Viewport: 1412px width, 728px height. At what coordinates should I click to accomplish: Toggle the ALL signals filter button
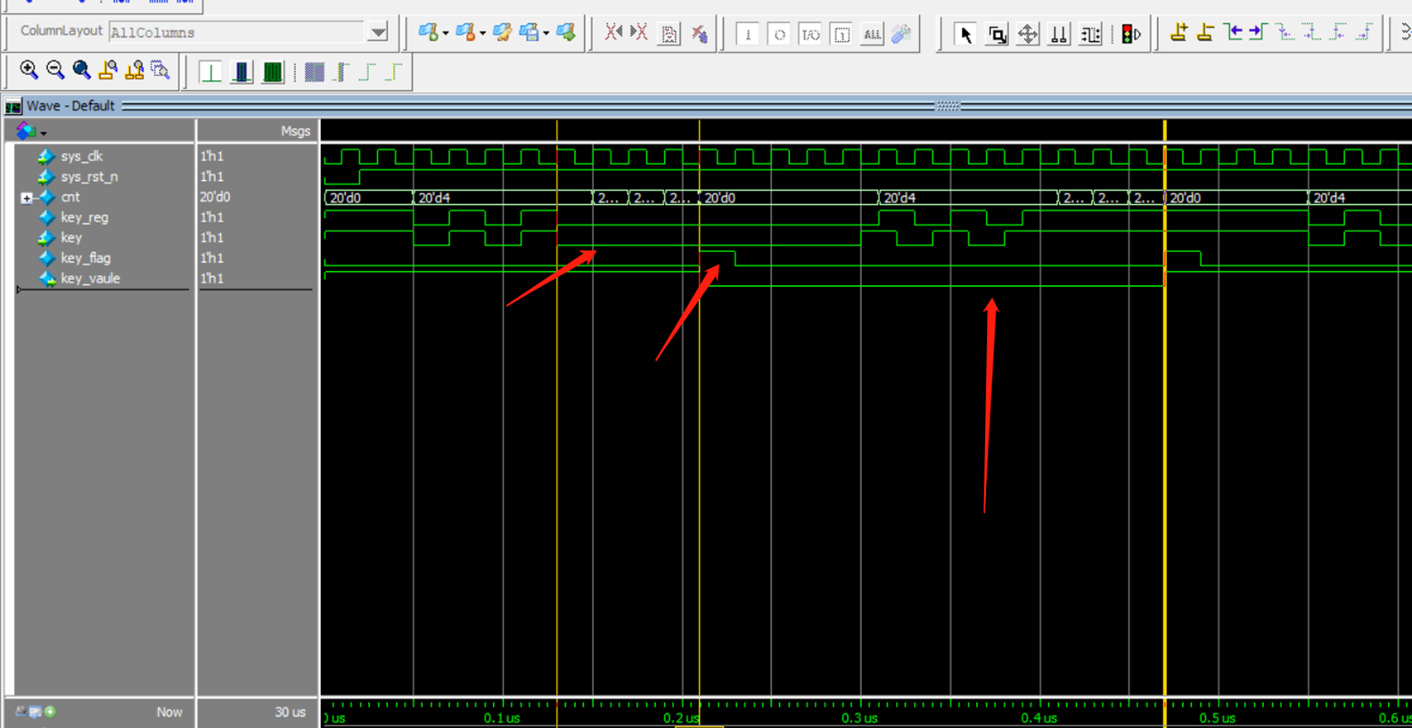[872, 35]
